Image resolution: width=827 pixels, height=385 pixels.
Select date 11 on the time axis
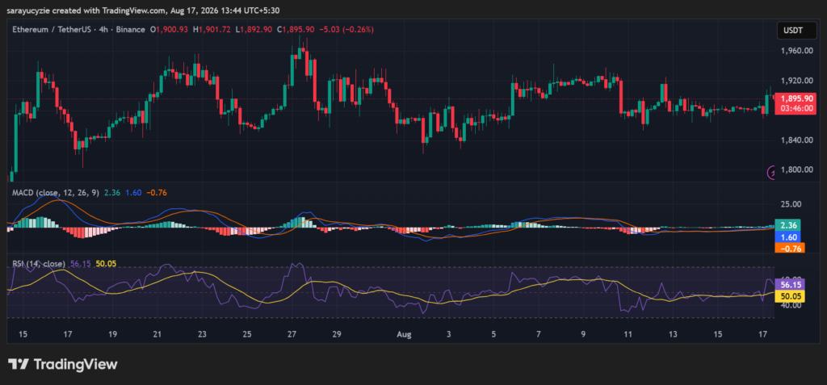coord(628,334)
